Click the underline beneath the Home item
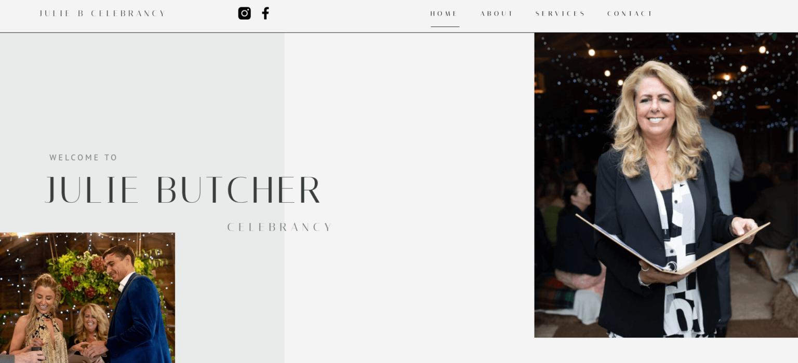This screenshot has width=798, height=363. [x=445, y=26]
